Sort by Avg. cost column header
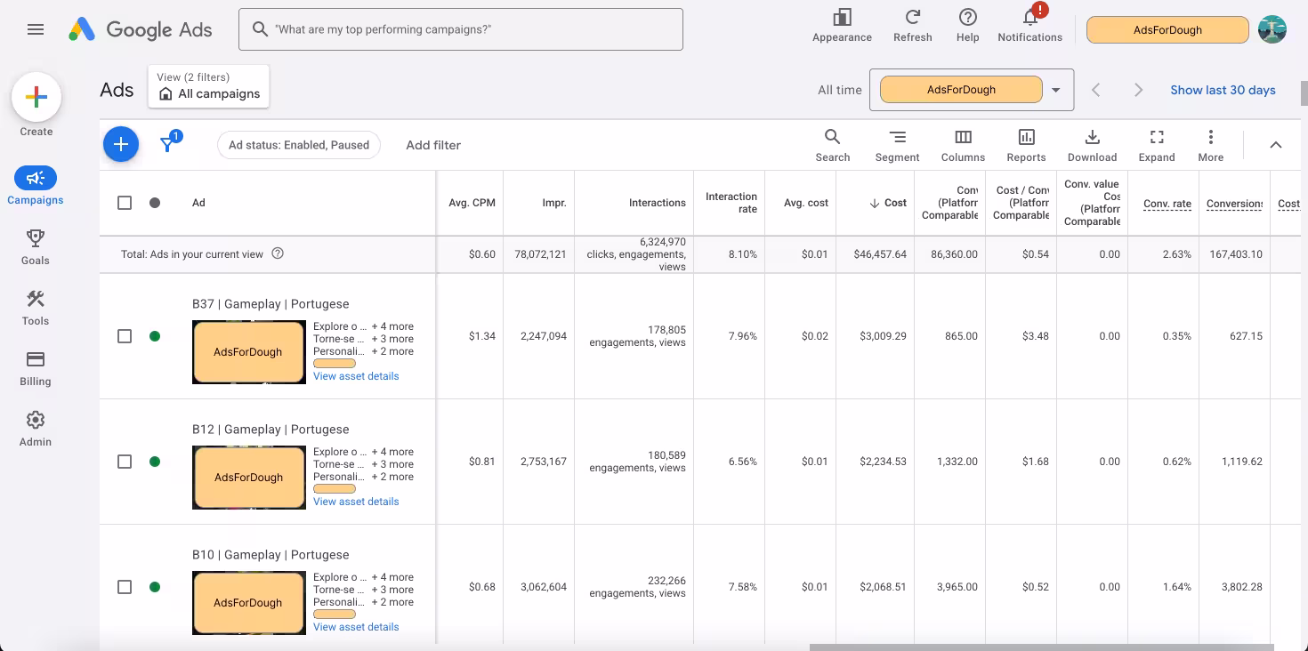Screen dimensions: 1308x651 coord(806,203)
